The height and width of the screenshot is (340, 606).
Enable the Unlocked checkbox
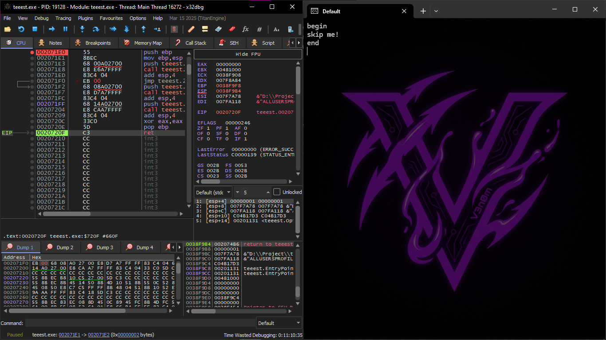(x=277, y=192)
